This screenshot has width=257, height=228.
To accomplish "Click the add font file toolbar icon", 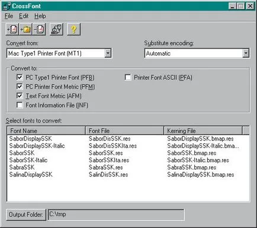I will pos(12,30).
